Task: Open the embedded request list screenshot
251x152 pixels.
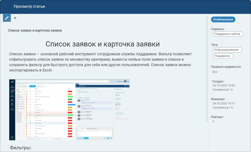Action: click(x=69, y=110)
